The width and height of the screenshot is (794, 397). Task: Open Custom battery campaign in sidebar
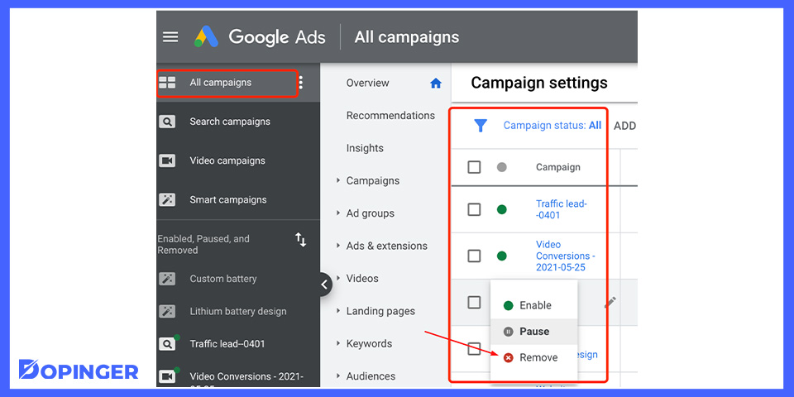[222, 279]
